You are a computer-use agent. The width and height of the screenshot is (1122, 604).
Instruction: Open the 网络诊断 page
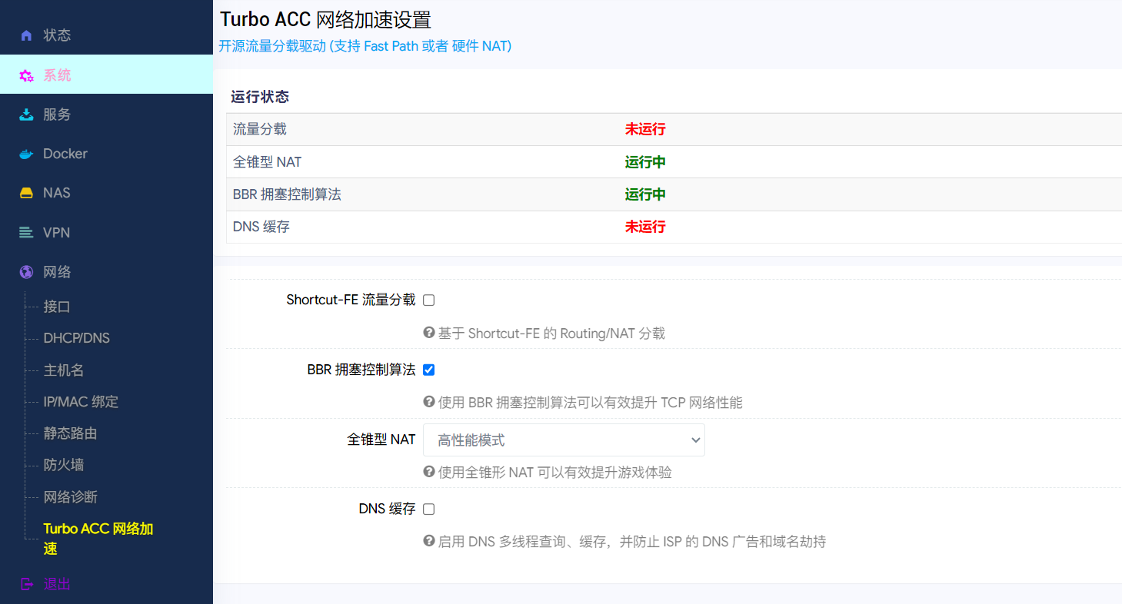[70, 497]
